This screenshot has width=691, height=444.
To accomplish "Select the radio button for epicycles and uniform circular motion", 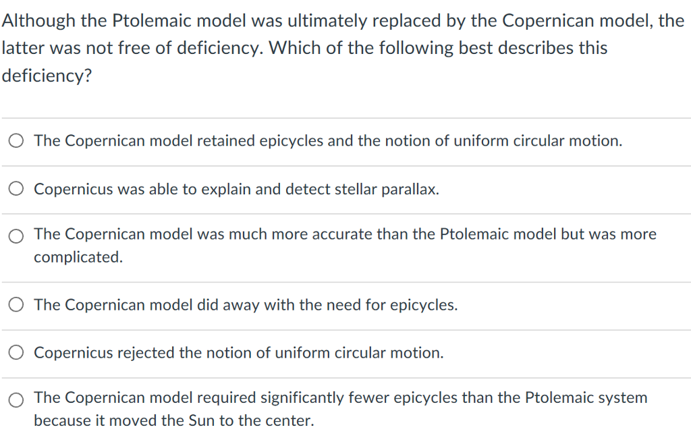I will point(16,140).
